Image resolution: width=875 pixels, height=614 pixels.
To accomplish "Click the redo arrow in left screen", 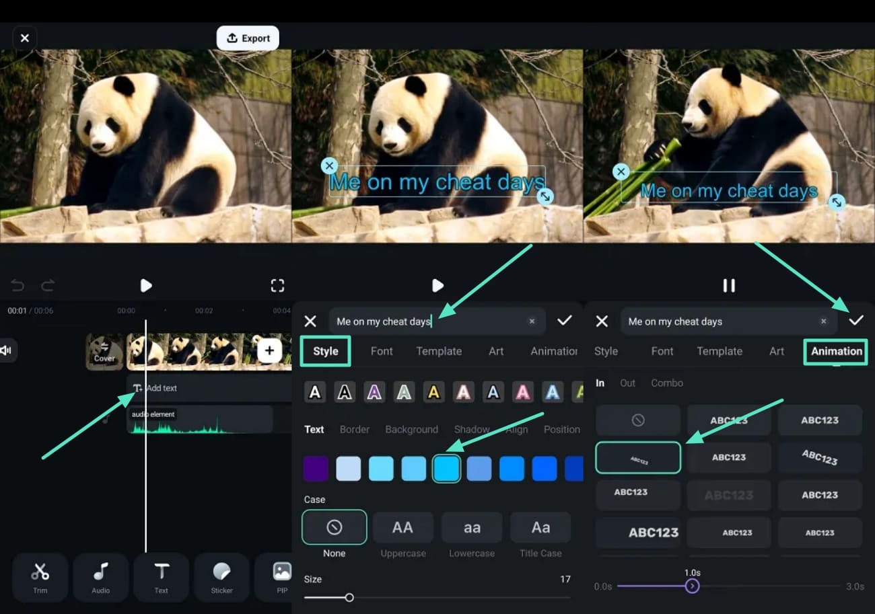I will coord(48,286).
